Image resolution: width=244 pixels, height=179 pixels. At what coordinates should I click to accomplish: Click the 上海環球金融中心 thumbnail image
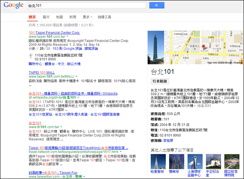click(x=195, y=162)
